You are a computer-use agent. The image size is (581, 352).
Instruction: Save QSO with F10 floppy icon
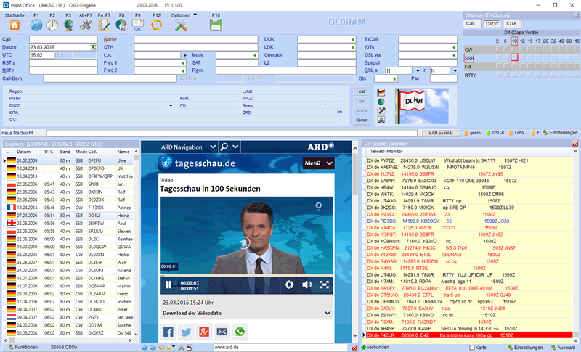point(216,25)
